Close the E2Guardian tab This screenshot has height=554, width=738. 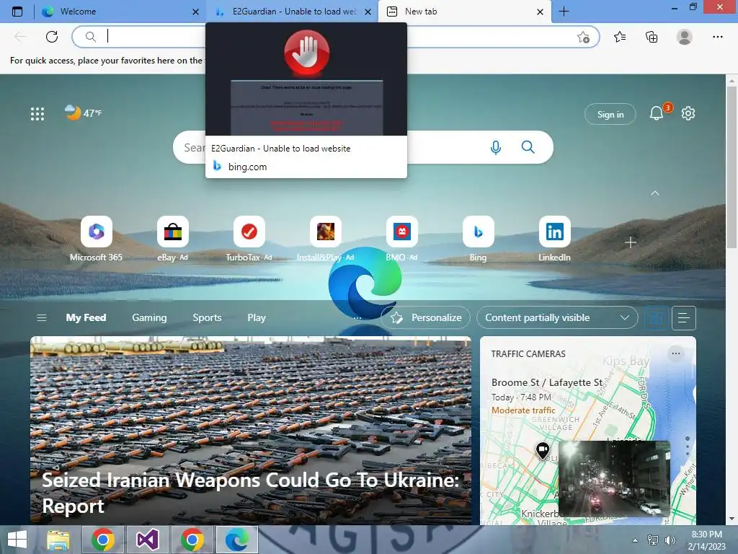coord(368,12)
